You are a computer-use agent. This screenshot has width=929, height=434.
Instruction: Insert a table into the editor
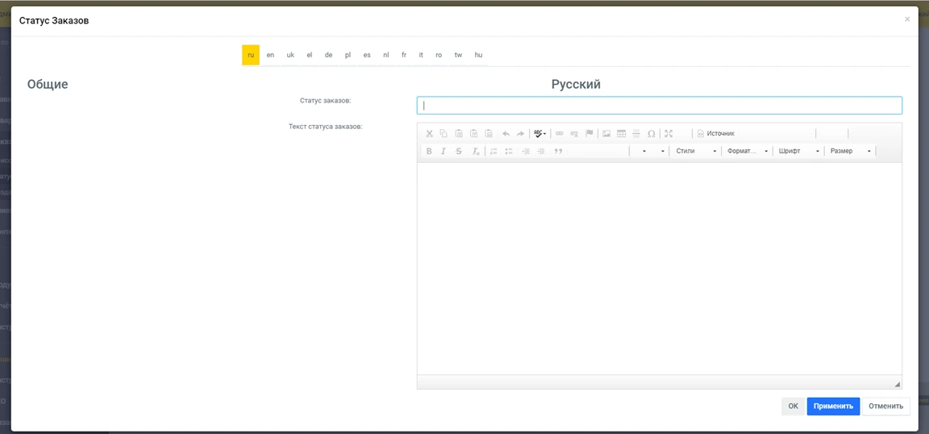621,133
